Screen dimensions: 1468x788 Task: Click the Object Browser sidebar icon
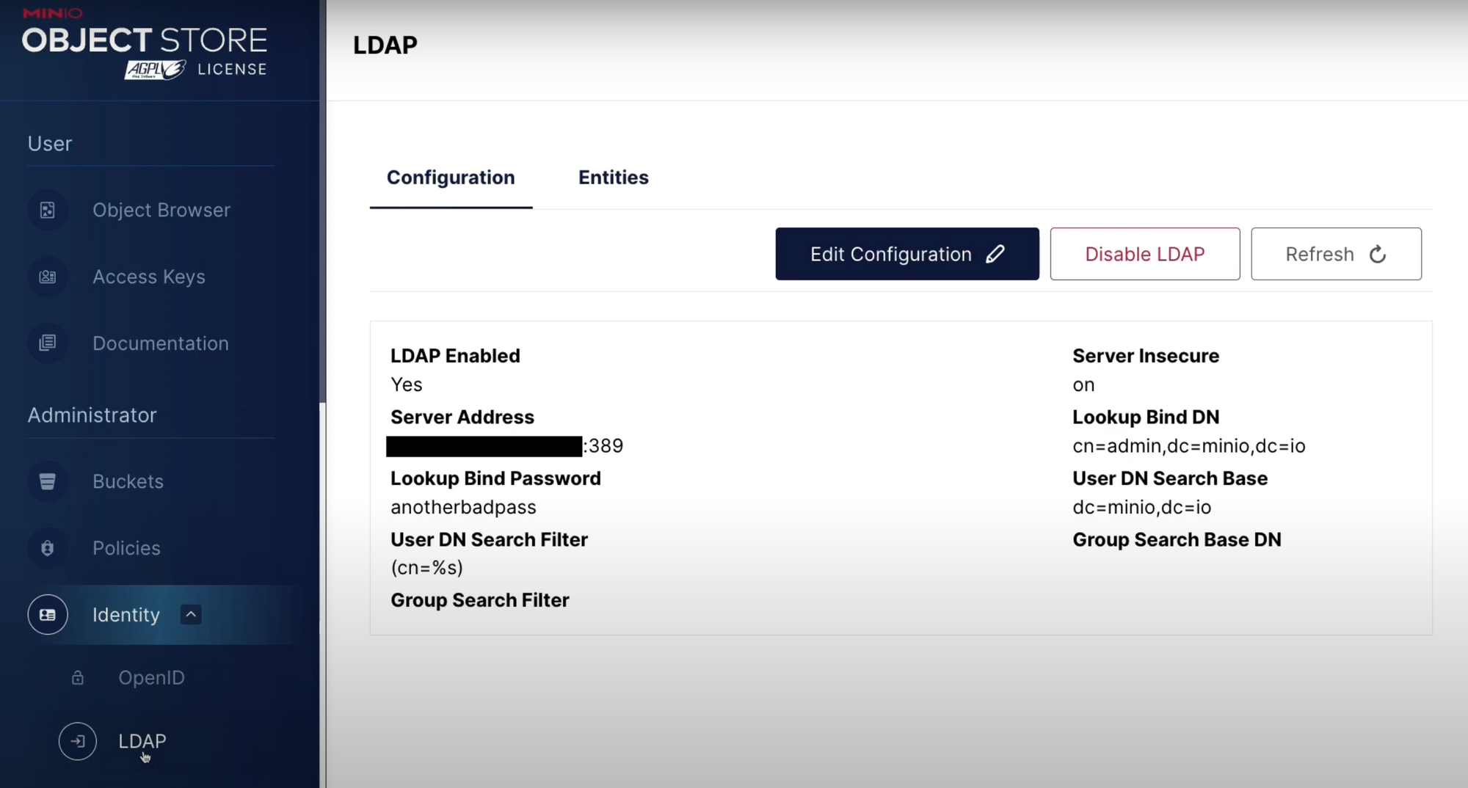[x=48, y=211]
